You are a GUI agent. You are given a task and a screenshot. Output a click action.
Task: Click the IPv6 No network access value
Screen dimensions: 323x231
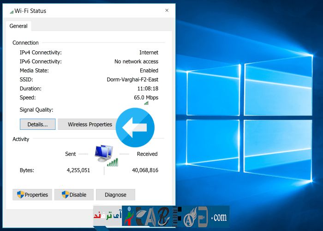click(136, 61)
